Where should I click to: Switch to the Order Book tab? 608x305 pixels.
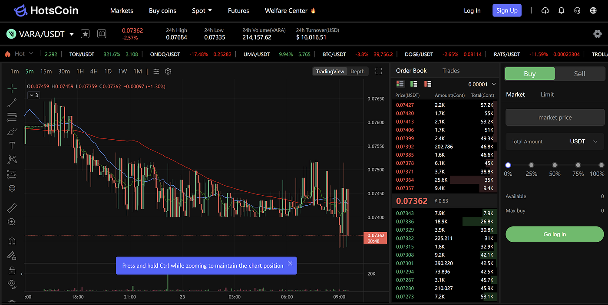[x=411, y=71]
